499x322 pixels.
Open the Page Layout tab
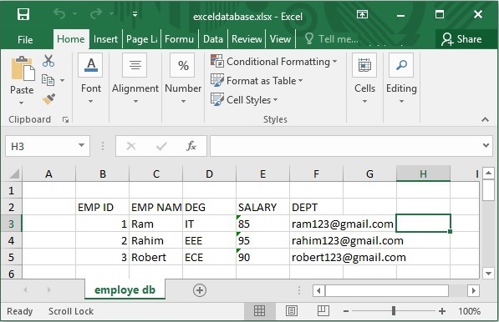141,39
